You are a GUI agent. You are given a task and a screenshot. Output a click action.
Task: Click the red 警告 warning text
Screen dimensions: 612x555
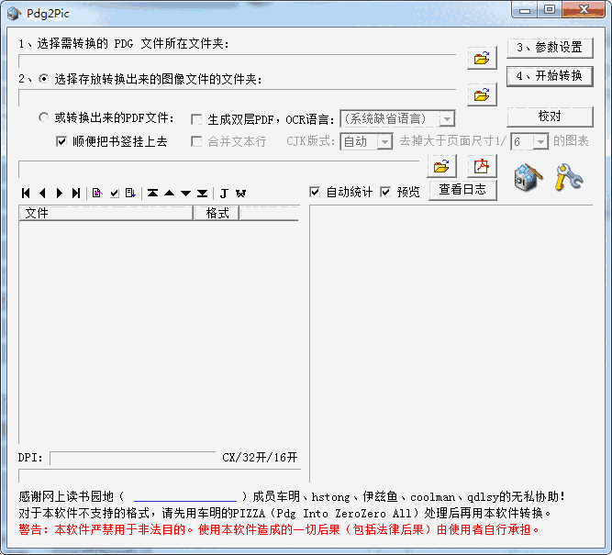click(x=279, y=529)
